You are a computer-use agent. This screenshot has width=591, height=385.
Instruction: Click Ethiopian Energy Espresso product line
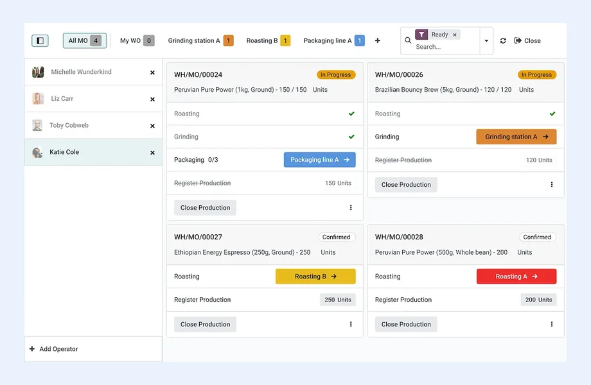click(254, 253)
